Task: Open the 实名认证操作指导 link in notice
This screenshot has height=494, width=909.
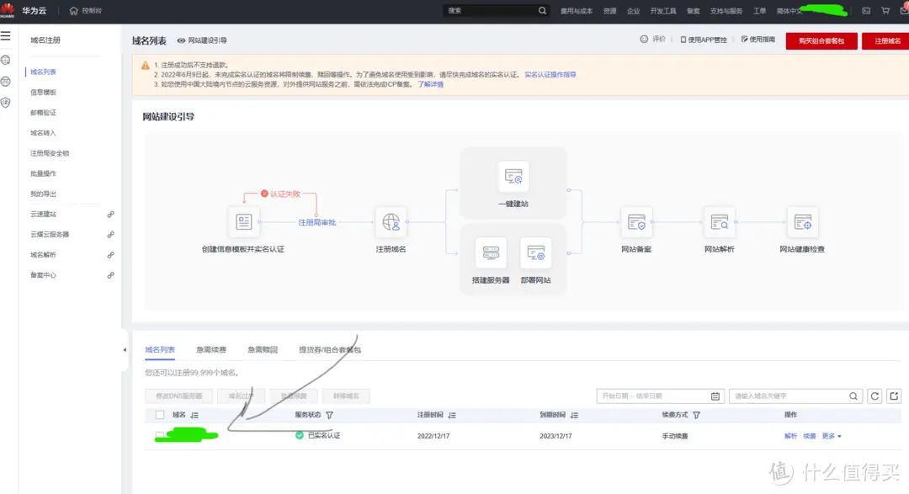Action: coord(550,75)
